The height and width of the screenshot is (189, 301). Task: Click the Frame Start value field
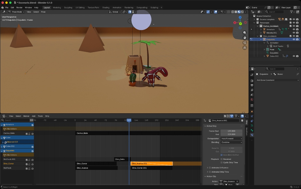click(x=231, y=131)
